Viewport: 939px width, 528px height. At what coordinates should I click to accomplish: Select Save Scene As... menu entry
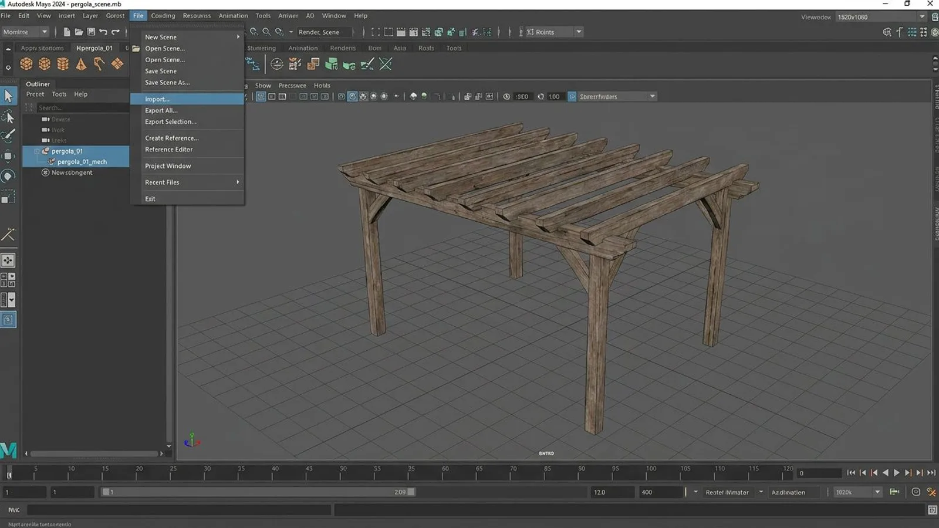(x=187, y=83)
